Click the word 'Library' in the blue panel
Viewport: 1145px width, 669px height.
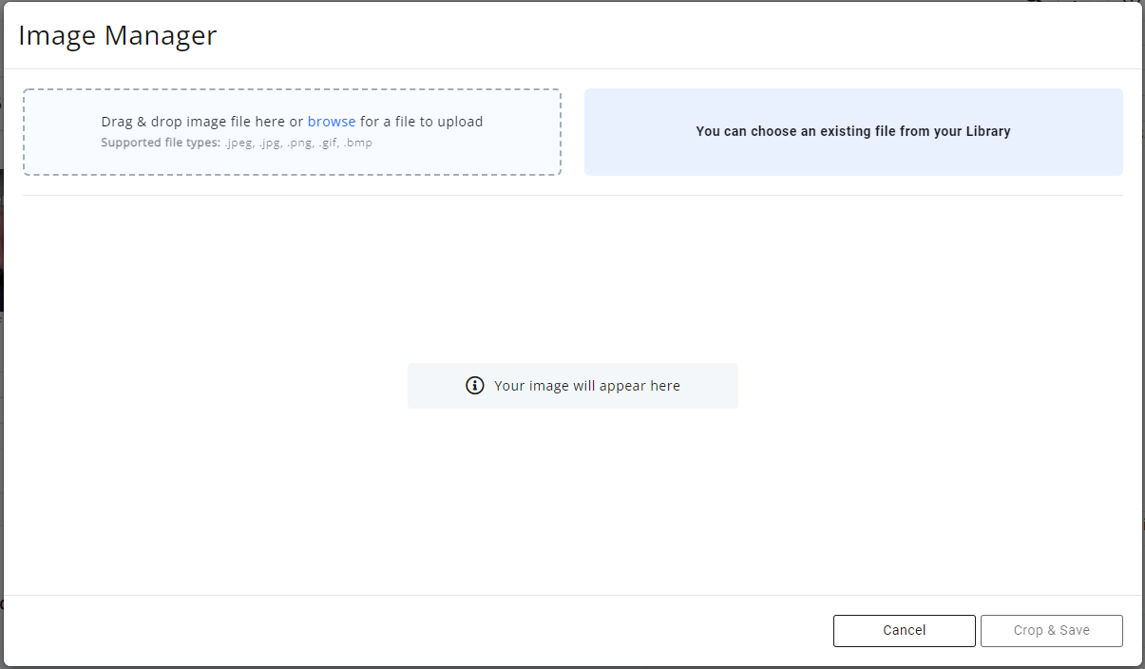(985, 132)
